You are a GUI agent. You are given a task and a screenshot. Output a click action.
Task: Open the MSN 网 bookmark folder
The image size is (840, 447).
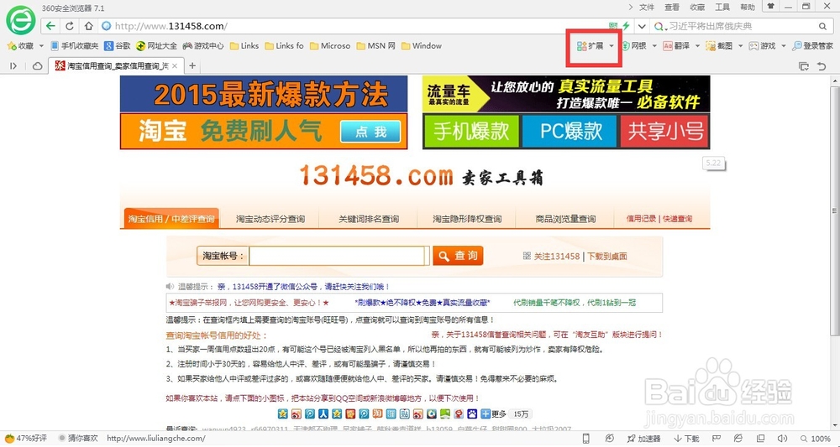tap(376, 46)
